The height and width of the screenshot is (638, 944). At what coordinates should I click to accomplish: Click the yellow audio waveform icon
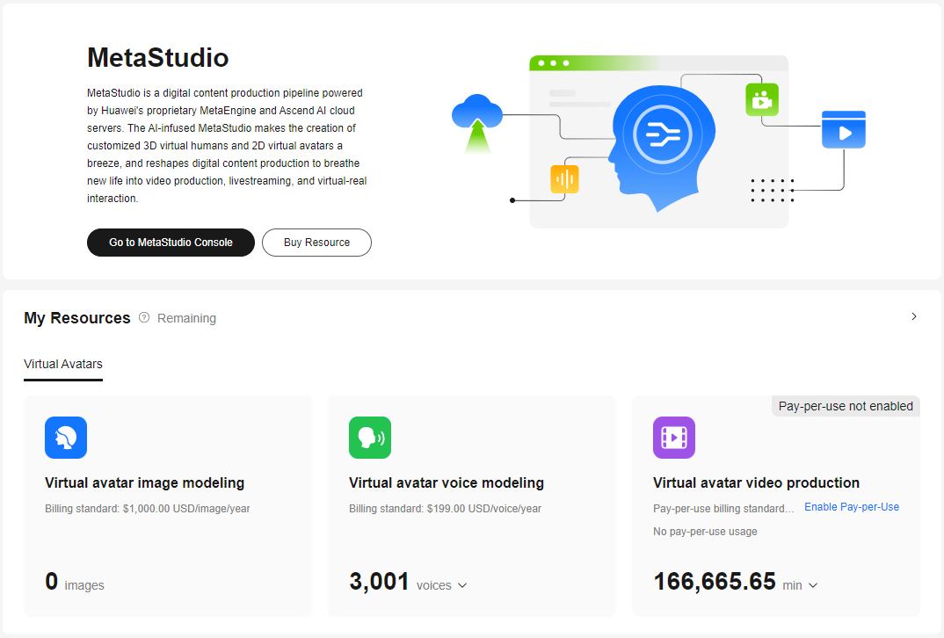click(564, 178)
